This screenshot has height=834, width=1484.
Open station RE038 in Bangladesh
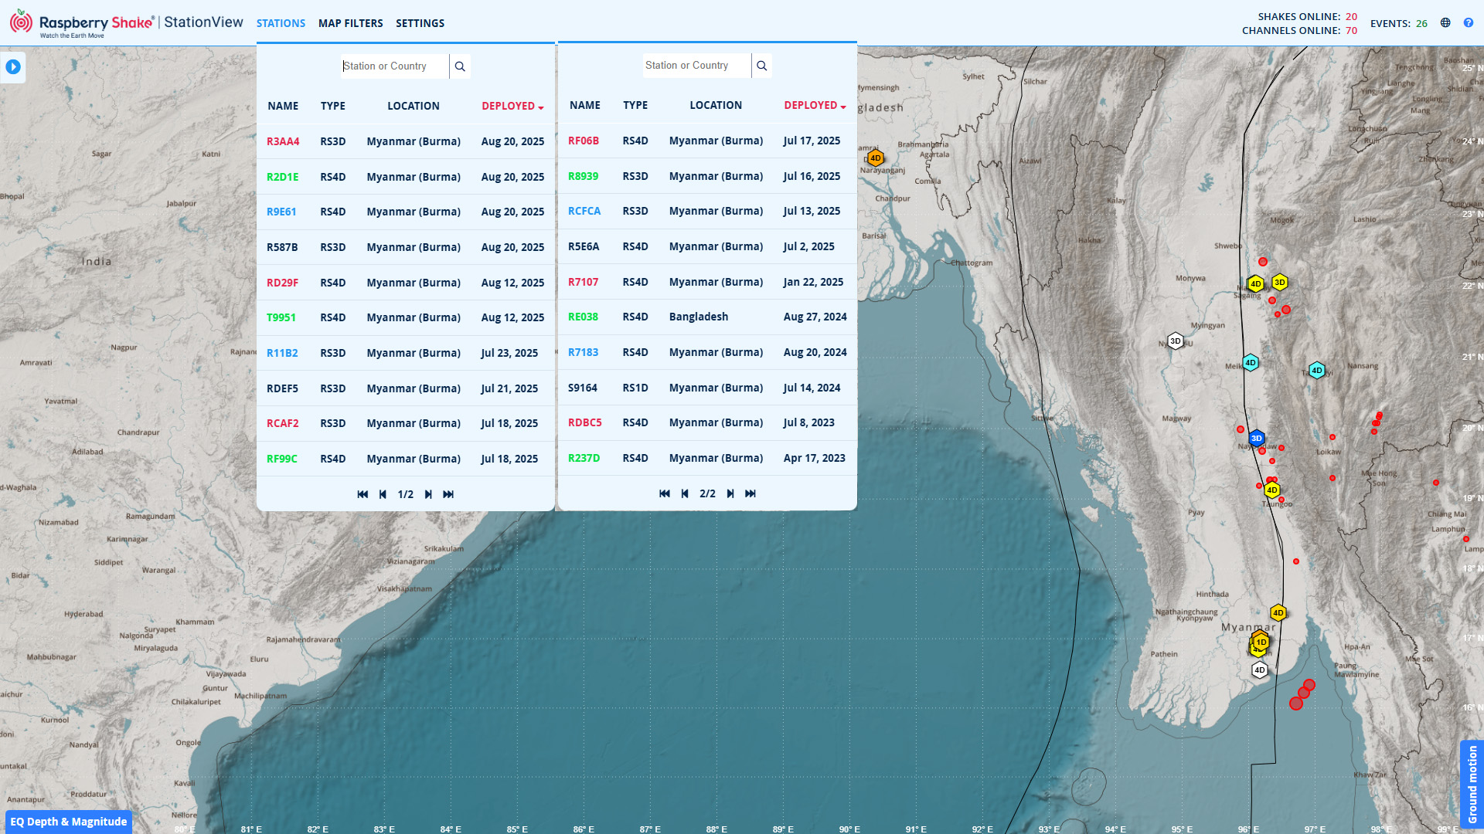[583, 317]
